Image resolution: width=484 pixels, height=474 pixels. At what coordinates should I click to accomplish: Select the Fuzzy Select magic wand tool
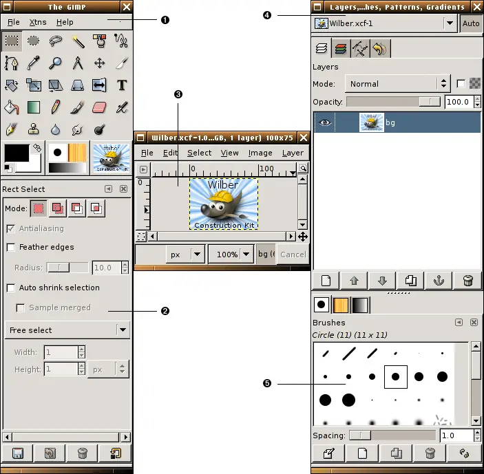(77, 41)
